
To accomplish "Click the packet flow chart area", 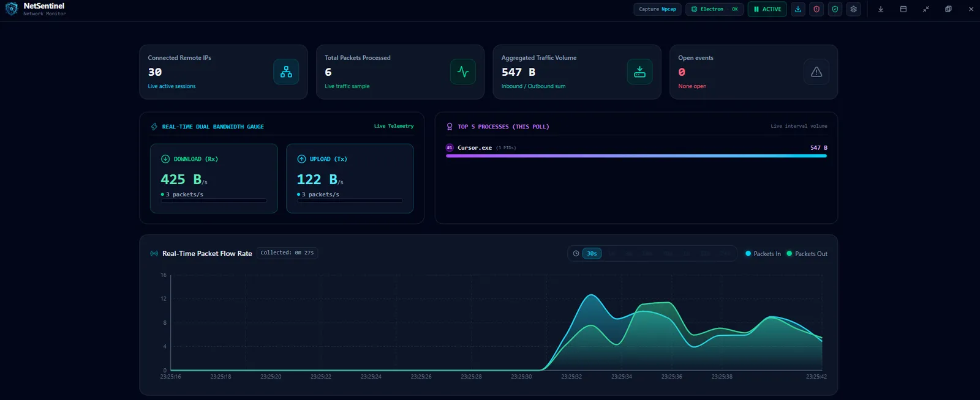I will tap(496, 322).
